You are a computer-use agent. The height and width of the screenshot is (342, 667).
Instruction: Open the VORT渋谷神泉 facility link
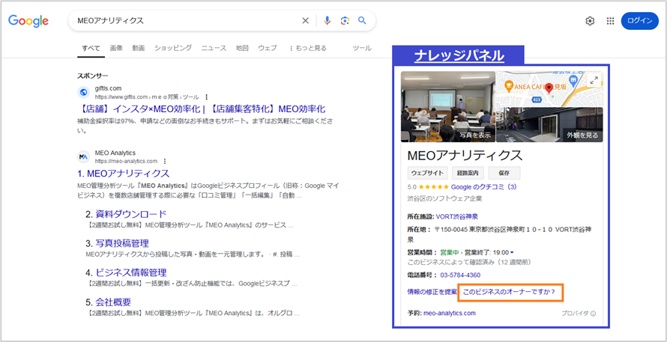tap(456, 216)
